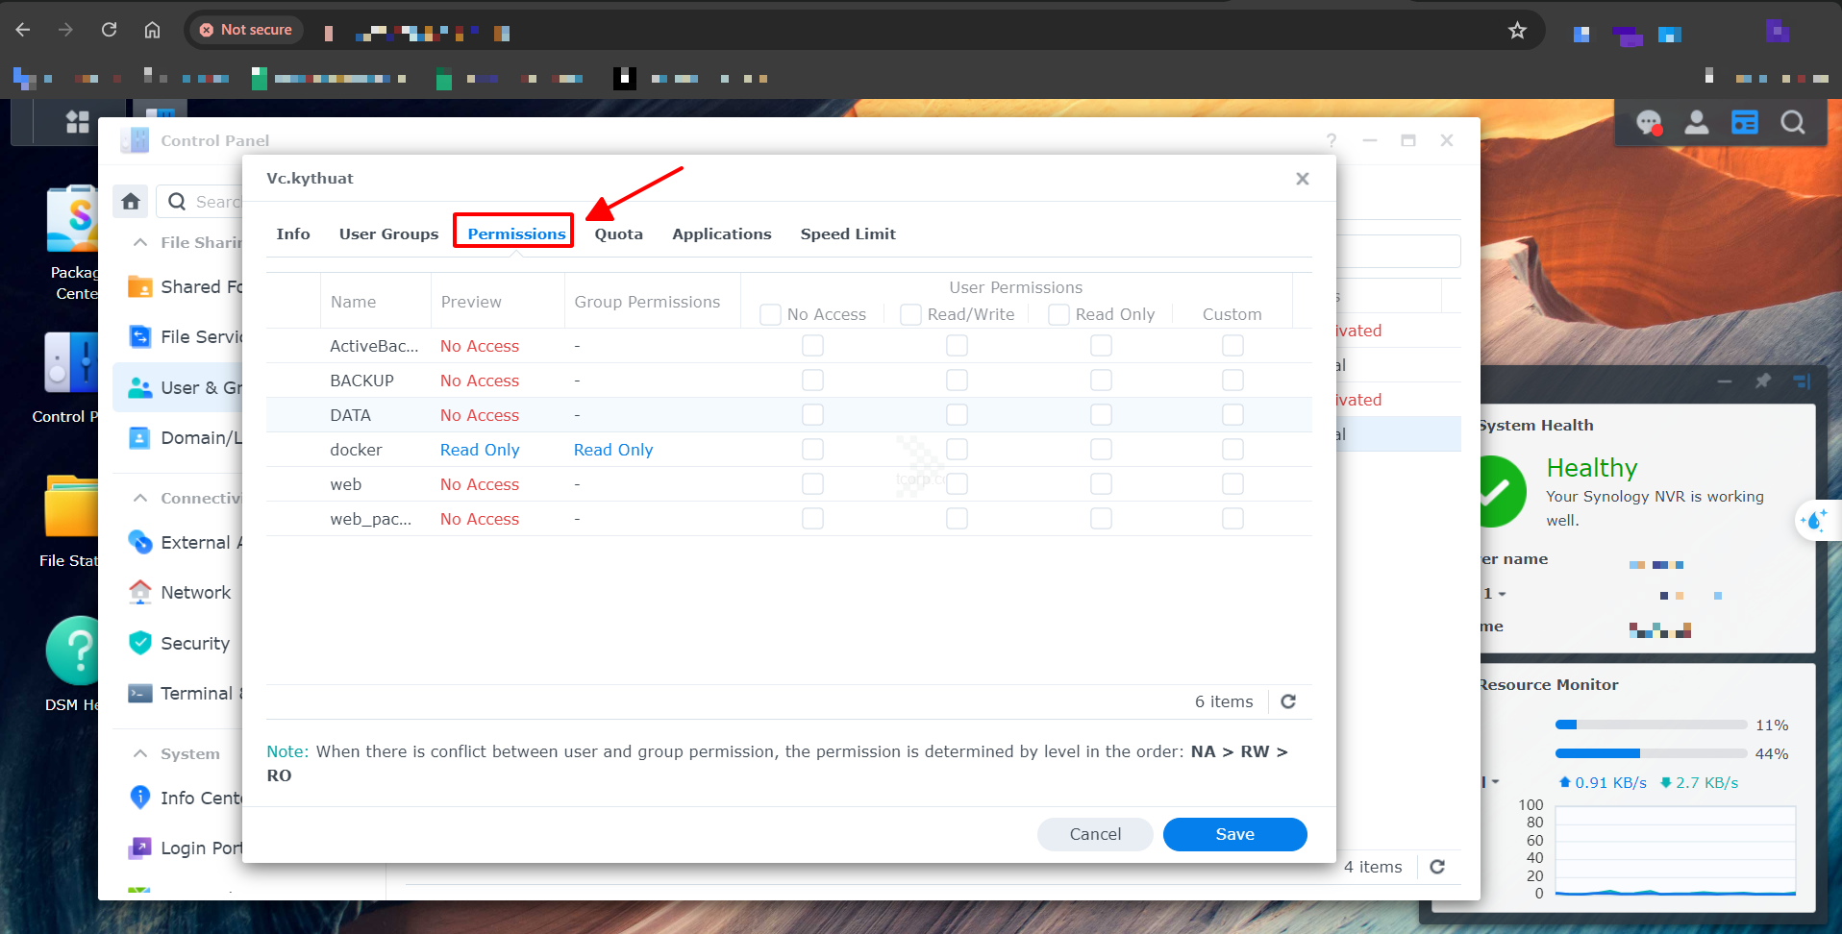The height and width of the screenshot is (934, 1842).
Task: Click the DSM main menu grid icon
Action: click(77, 122)
